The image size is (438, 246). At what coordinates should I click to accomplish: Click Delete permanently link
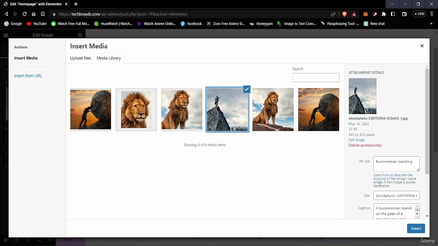tap(365, 145)
